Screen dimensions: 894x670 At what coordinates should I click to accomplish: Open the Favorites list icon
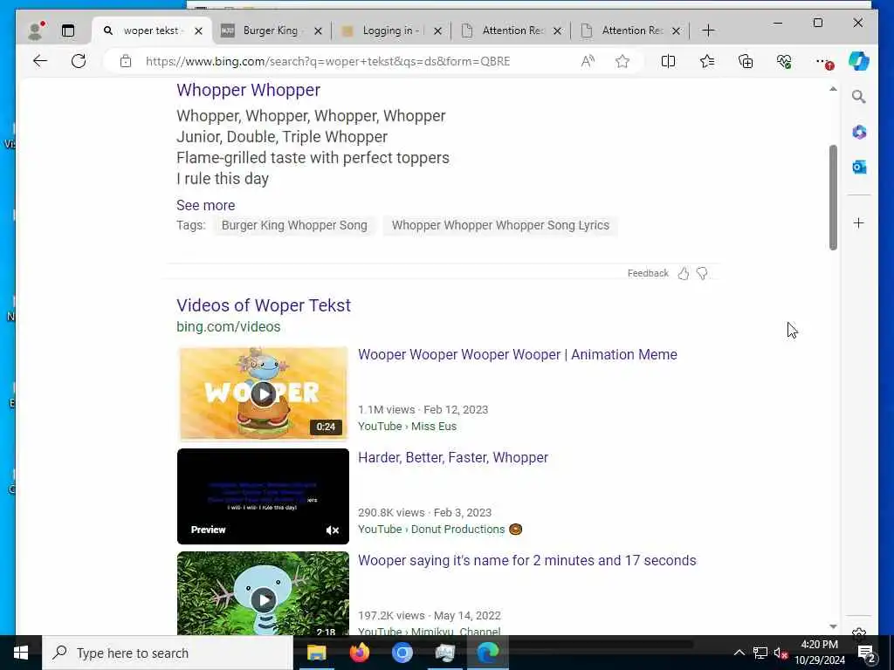pyautogui.click(x=707, y=61)
